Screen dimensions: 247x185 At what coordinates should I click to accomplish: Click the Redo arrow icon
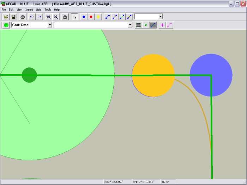39,17
